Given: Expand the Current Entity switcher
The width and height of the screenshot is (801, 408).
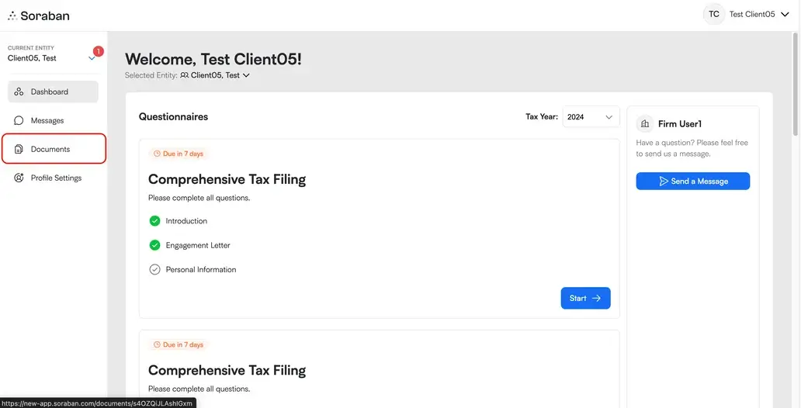Looking at the screenshot, I should click(92, 58).
